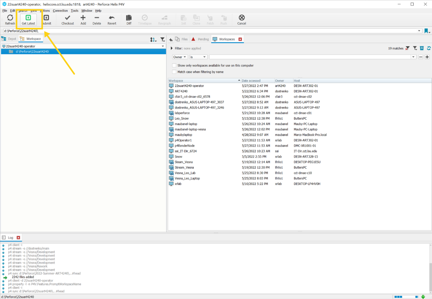Close the Workspaces tab
Image resolution: width=432 pixels, height=299 pixels.
(240, 39)
